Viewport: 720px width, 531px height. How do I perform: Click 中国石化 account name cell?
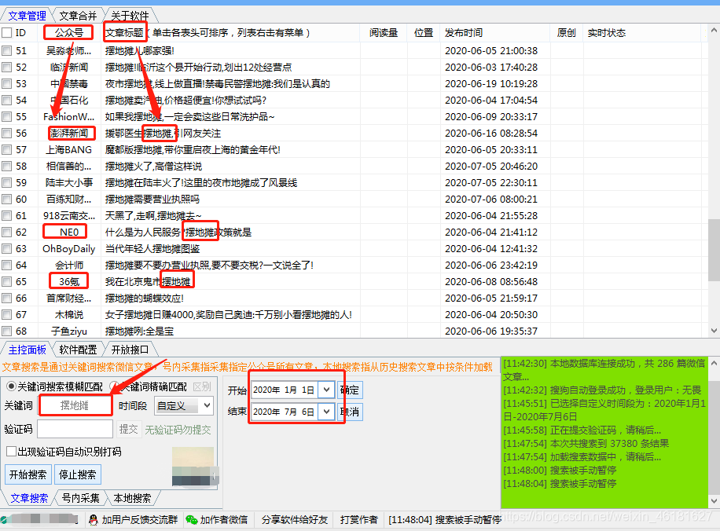pos(69,100)
